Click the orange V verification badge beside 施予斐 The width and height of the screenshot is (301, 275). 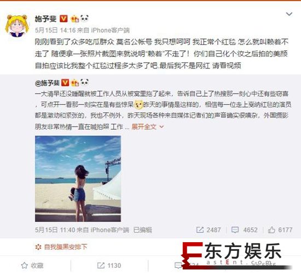coord(63,19)
